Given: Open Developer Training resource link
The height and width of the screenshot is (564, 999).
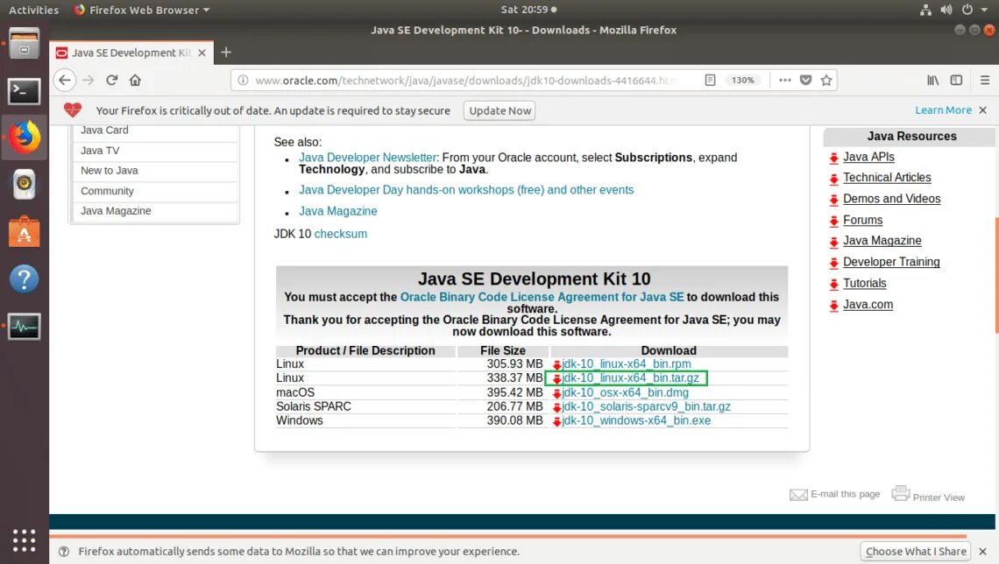Looking at the screenshot, I should pyautogui.click(x=891, y=262).
